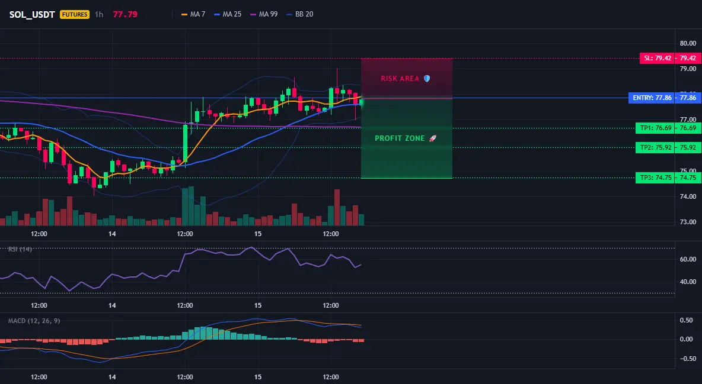The image size is (702, 384).
Task: Click the 60.00 RSI axis label
Action: coord(688,259)
